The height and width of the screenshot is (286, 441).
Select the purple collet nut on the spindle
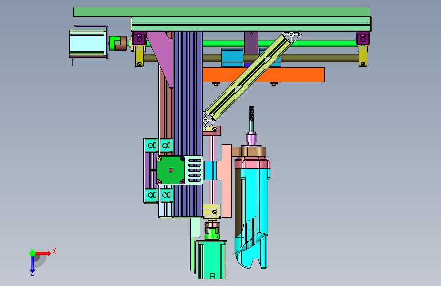[x=251, y=138]
